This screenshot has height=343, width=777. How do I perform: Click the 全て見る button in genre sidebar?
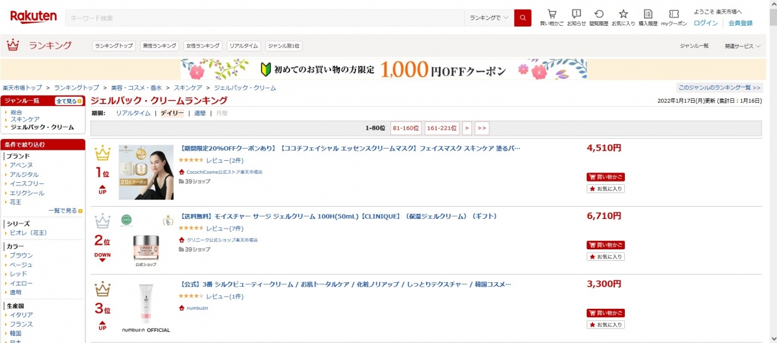coord(69,101)
